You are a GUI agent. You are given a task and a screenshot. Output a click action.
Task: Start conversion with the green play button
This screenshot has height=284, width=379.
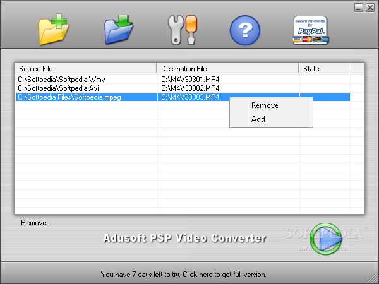coord(325,239)
